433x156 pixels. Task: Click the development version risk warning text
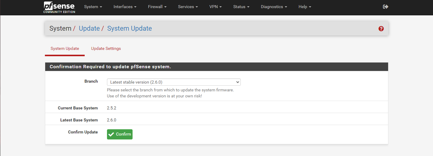pos(154,96)
